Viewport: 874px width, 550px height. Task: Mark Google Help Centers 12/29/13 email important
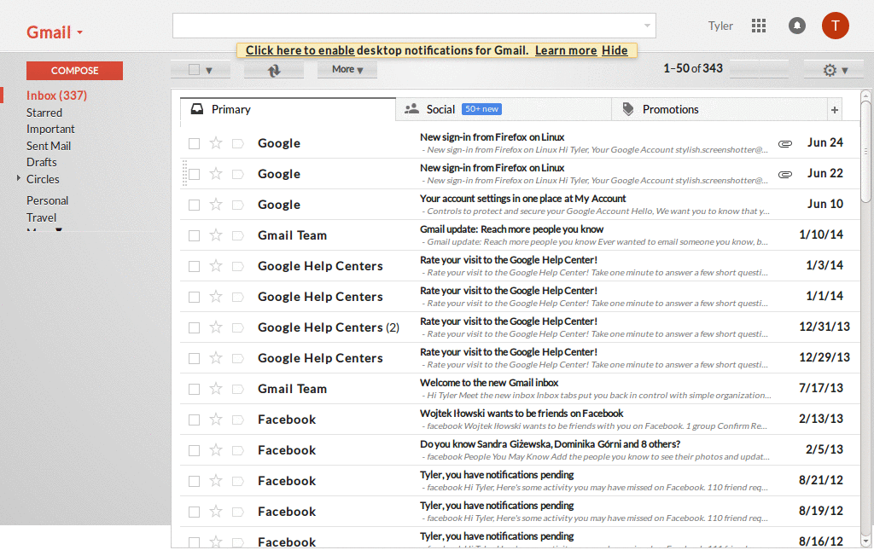pos(238,358)
